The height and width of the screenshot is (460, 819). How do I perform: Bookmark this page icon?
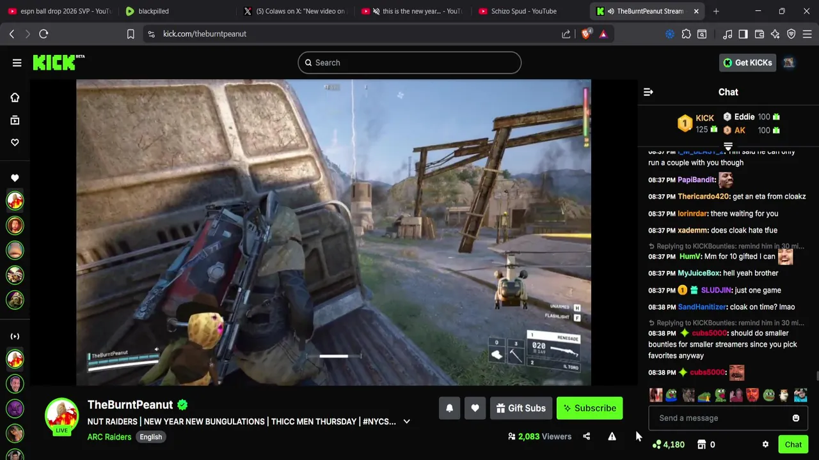(x=131, y=34)
